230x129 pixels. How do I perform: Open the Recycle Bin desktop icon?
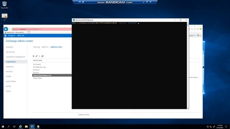coord(4,5)
